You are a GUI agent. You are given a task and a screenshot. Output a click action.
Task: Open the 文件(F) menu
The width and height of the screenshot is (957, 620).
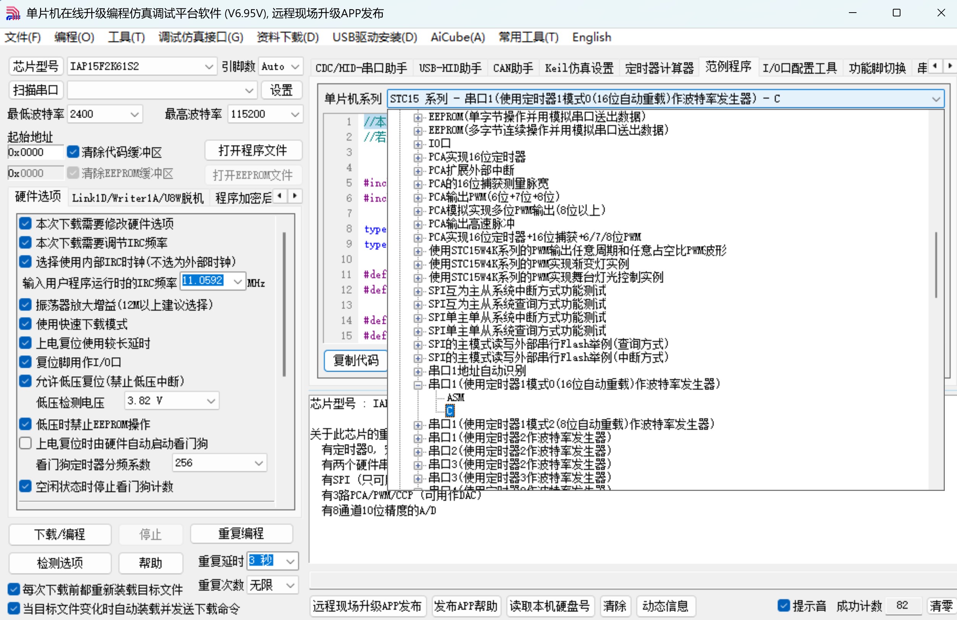pos(23,37)
